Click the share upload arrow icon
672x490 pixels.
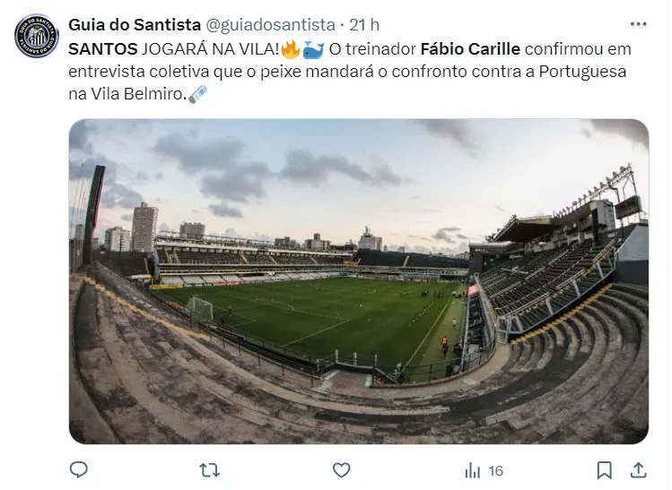coord(638,469)
